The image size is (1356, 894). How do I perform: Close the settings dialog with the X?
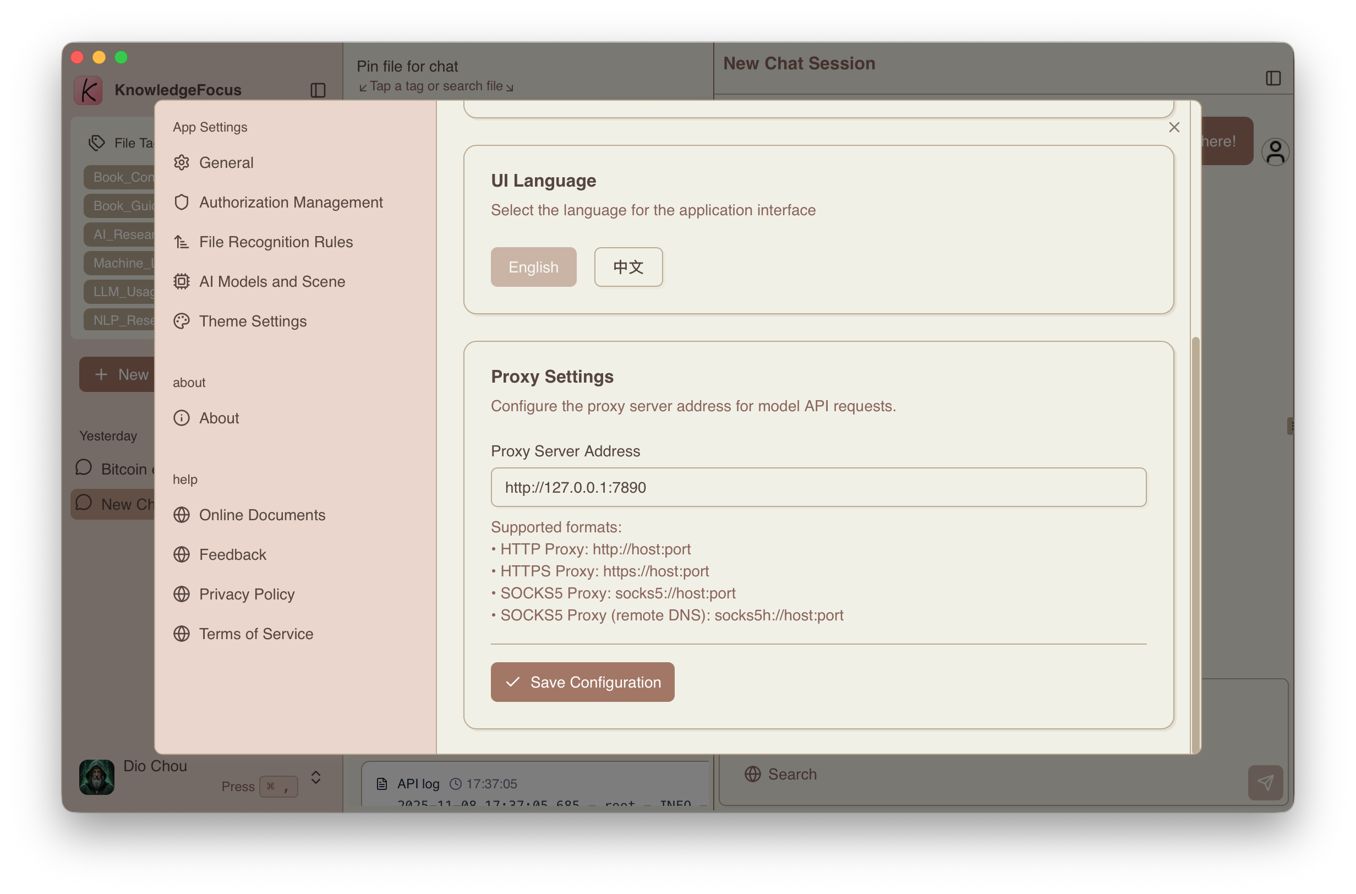click(x=1174, y=127)
